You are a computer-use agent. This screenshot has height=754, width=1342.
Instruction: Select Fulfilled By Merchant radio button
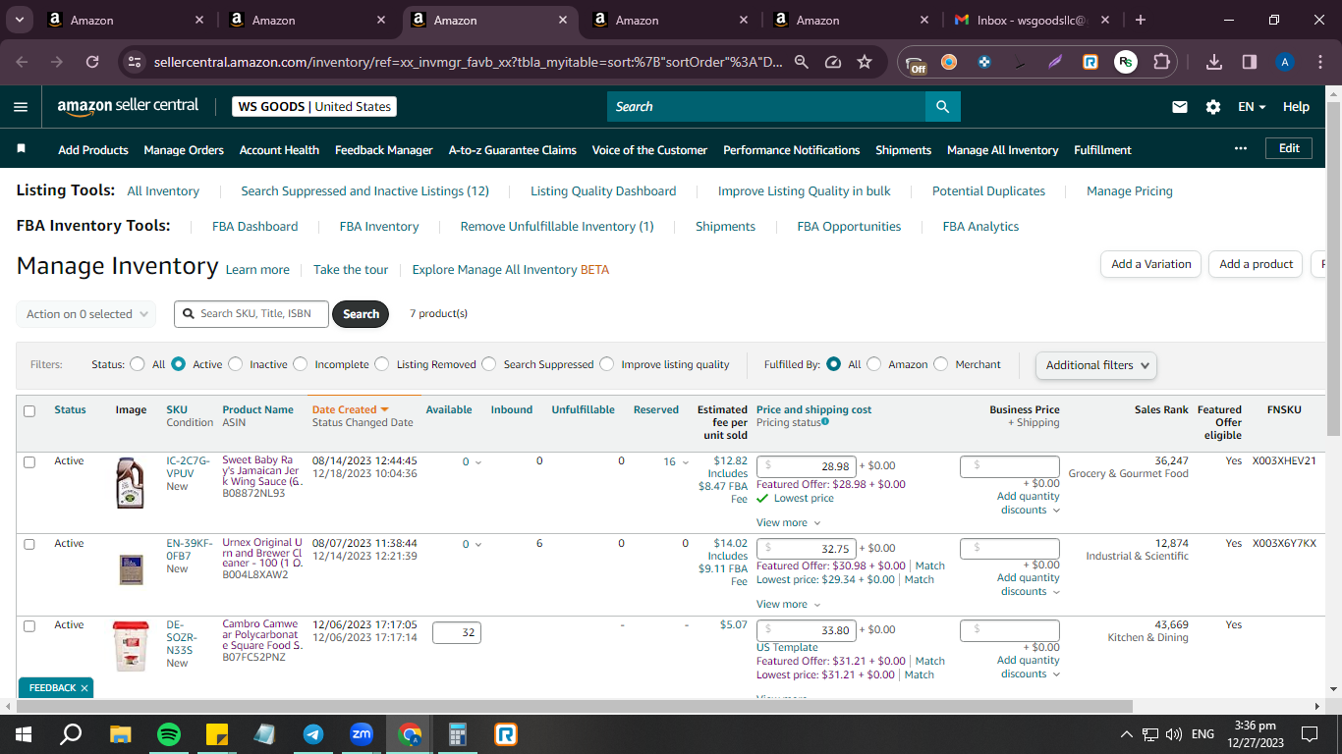pyautogui.click(x=941, y=364)
